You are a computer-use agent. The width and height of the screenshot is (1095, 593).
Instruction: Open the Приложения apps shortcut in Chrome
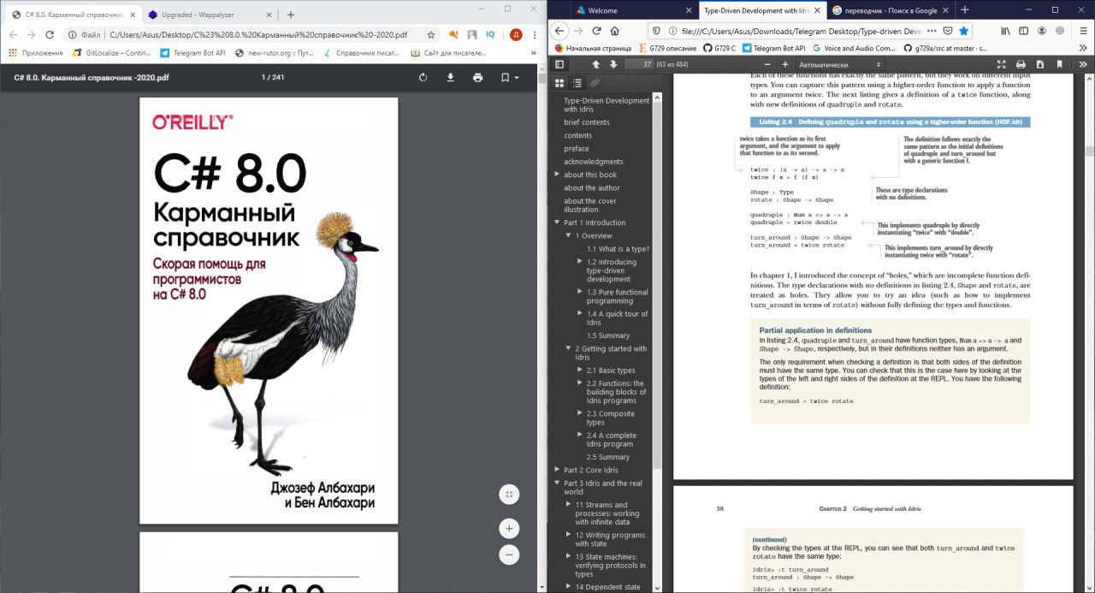[36, 53]
